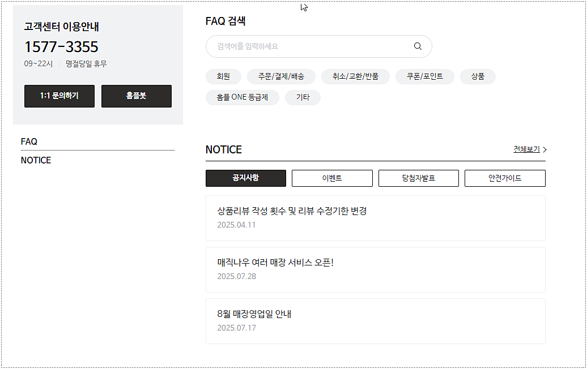The height and width of the screenshot is (369, 587).
Task: Switch to the 안전가이드 tab
Action: [504, 178]
